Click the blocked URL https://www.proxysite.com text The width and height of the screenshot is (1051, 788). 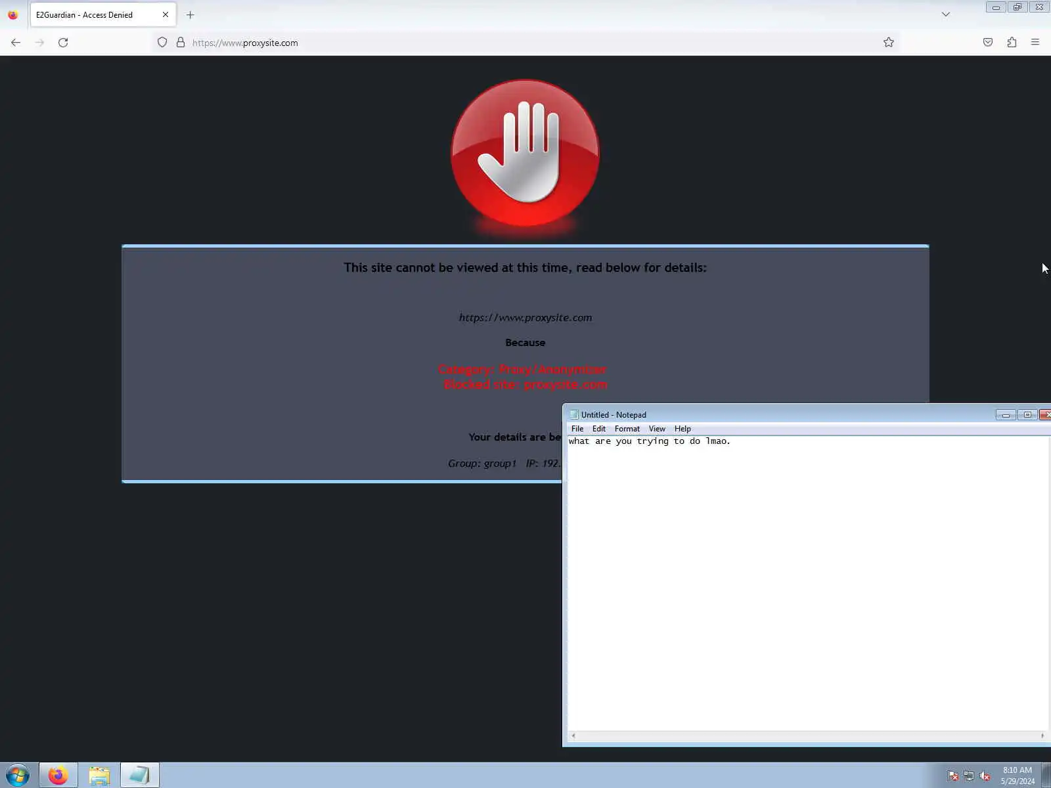(x=525, y=318)
